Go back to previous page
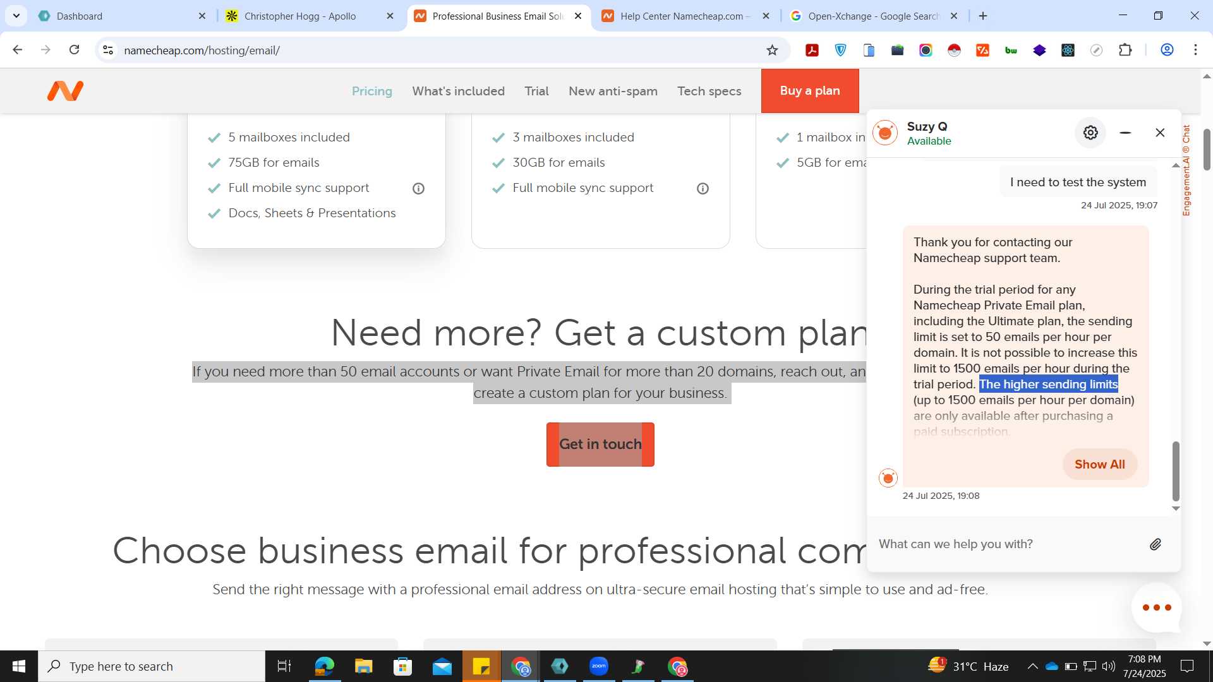The image size is (1213, 682). pyautogui.click(x=18, y=50)
